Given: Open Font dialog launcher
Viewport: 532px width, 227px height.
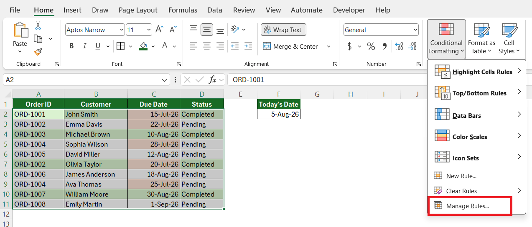Looking at the screenshot, I should [x=179, y=64].
